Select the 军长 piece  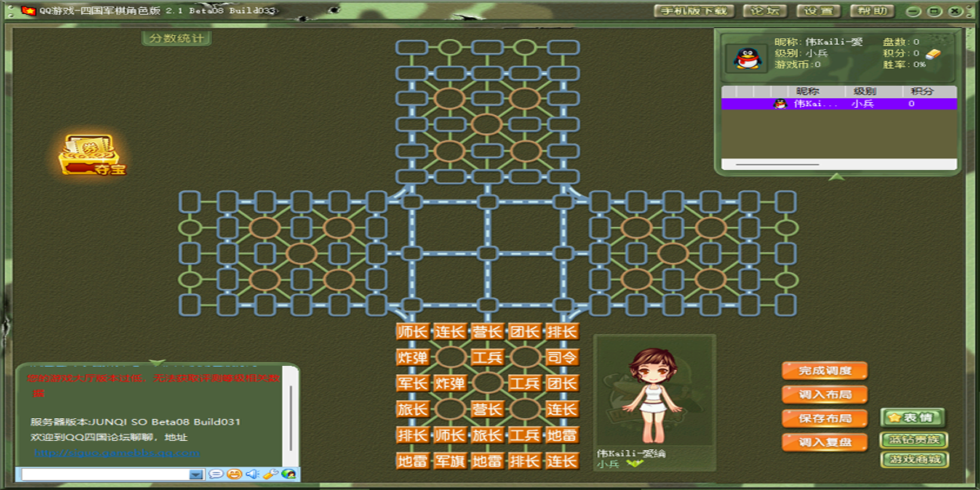point(412,383)
